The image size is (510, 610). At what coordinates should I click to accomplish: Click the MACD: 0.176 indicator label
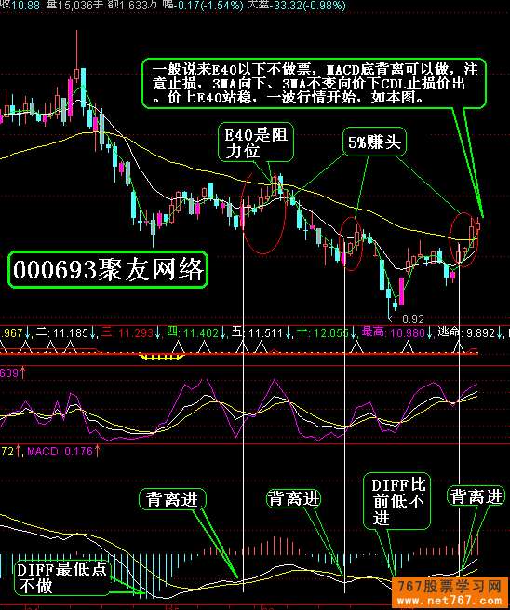click(x=60, y=452)
